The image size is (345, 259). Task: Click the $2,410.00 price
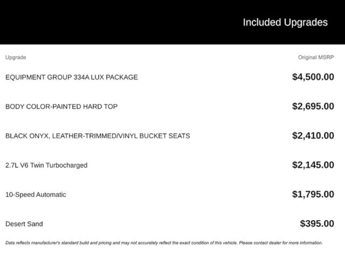[x=313, y=136]
